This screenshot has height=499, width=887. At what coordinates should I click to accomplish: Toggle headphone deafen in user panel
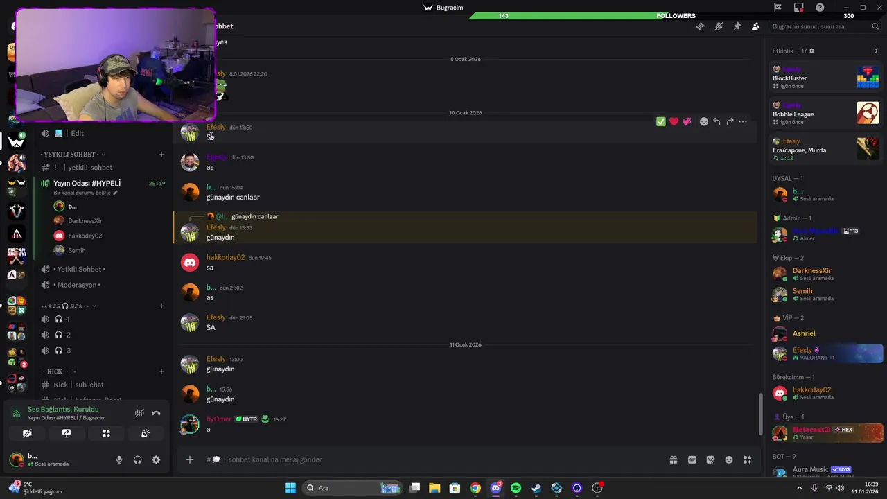[x=137, y=459]
